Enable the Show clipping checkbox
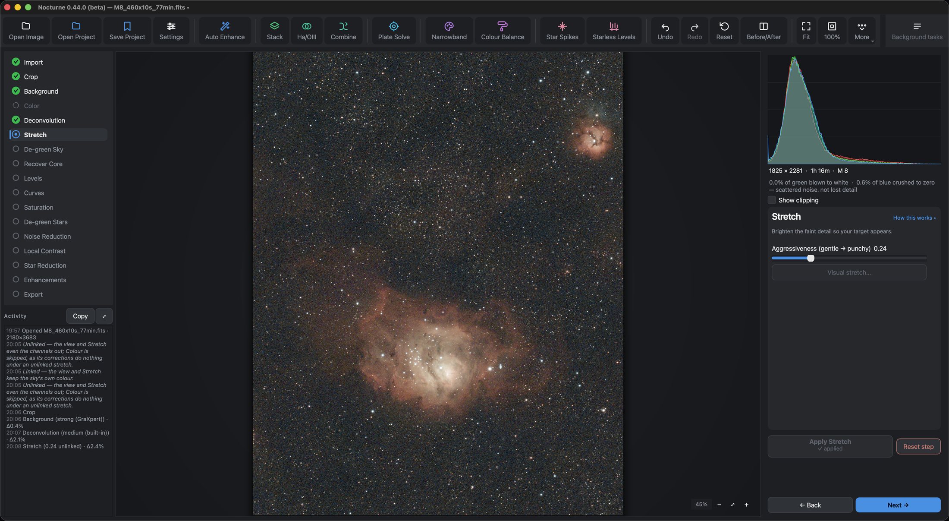949x521 pixels. (772, 200)
